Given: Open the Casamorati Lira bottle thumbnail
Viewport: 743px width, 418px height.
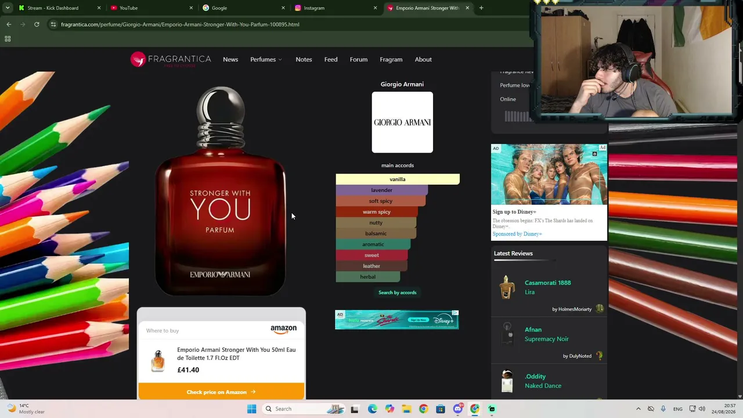Looking at the screenshot, I should [x=507, y=287].
